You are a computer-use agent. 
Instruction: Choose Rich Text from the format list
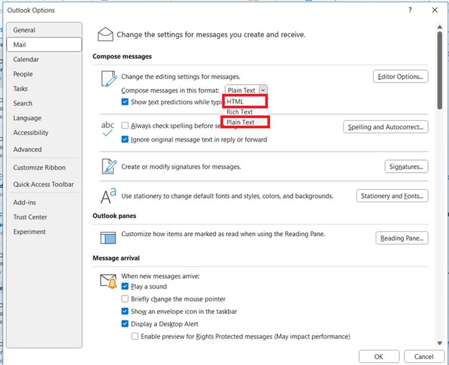tap(245, 112)
